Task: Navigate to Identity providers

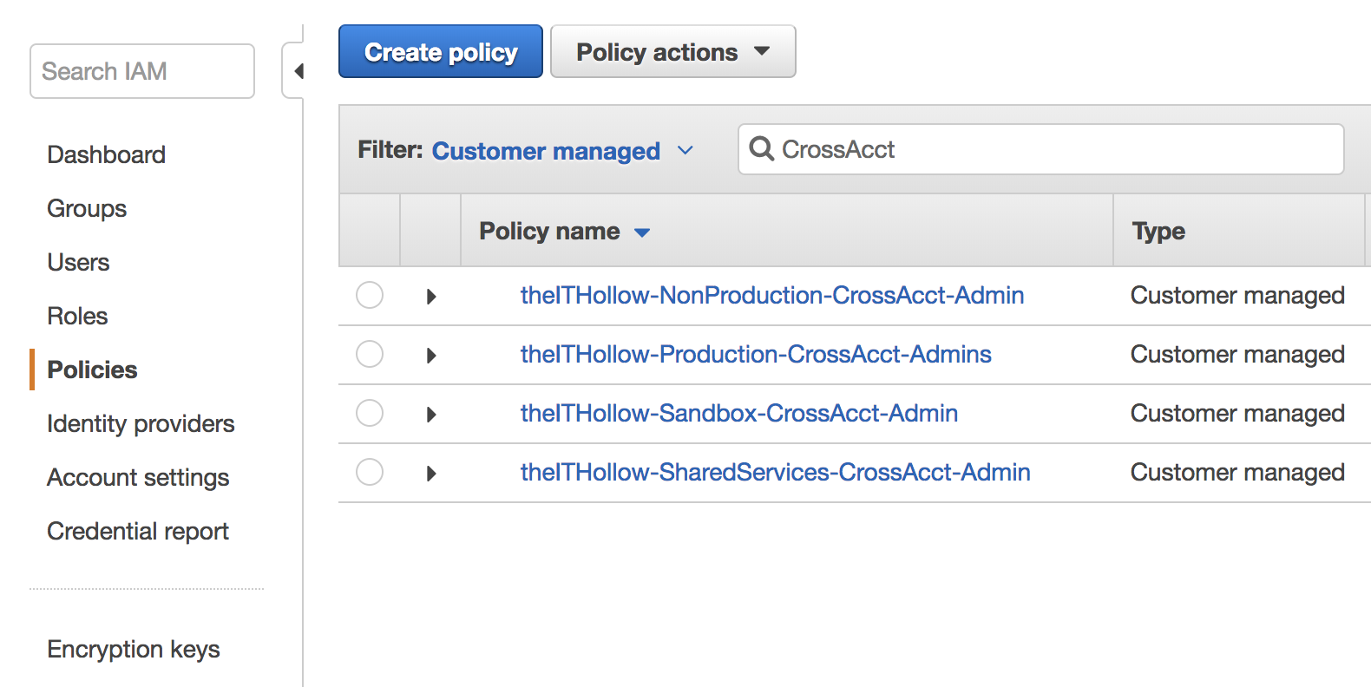Action: point(141,423)
